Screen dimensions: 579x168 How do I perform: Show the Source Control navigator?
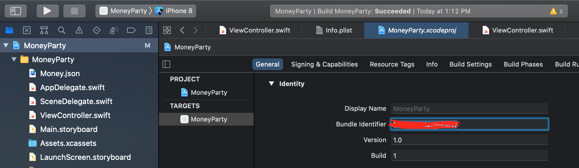coord(27,30)
